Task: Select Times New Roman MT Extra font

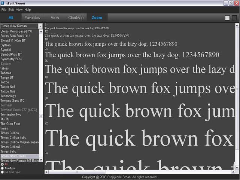Action: (19, 161)
